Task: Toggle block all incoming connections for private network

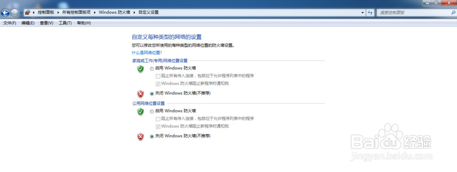Action: click(158, 76)
